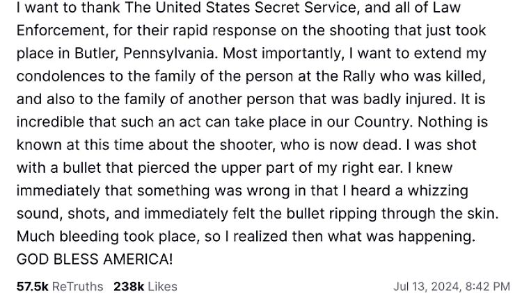
Task: Click the GOD BLESS AMERICA! line
Action: (x=95, y=259)
